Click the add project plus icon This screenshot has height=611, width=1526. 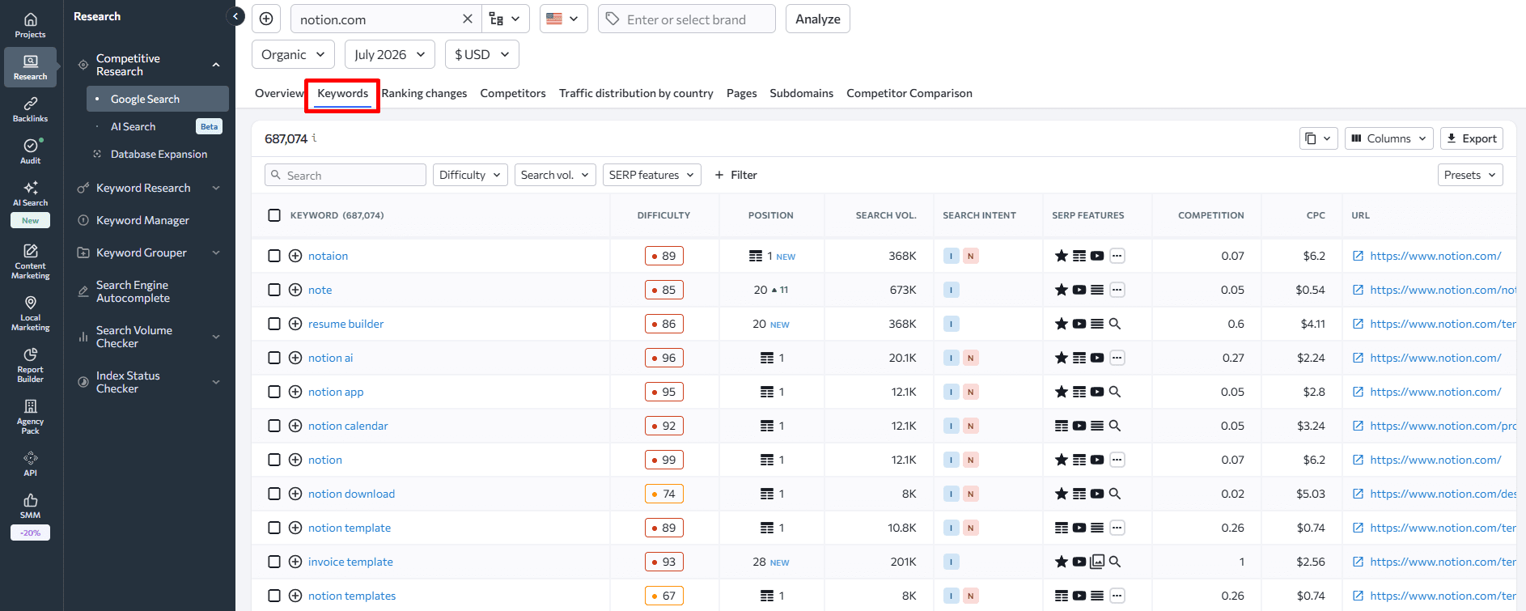tap(266, 19)
